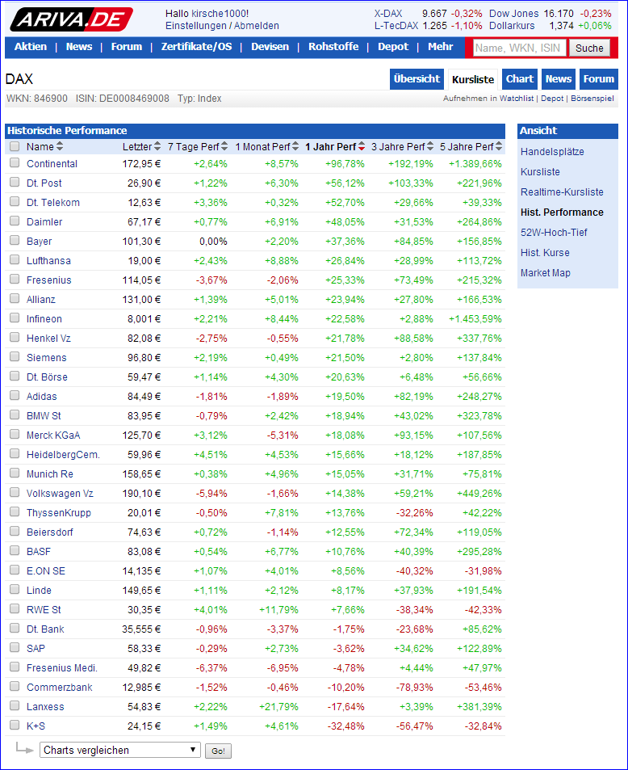
Task: Select the Allianz row checkbox
Action: click(x=14, y=299)
